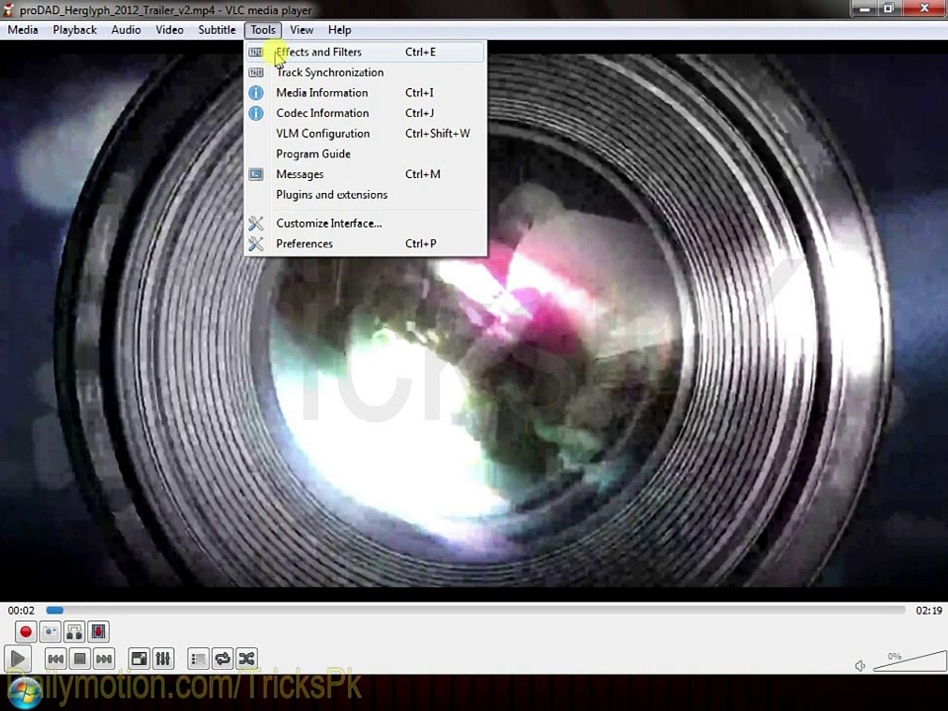The width and height of the screenshot is (948, 711).
Task: Open the Playback menu
Action: (x=75, y=30)
